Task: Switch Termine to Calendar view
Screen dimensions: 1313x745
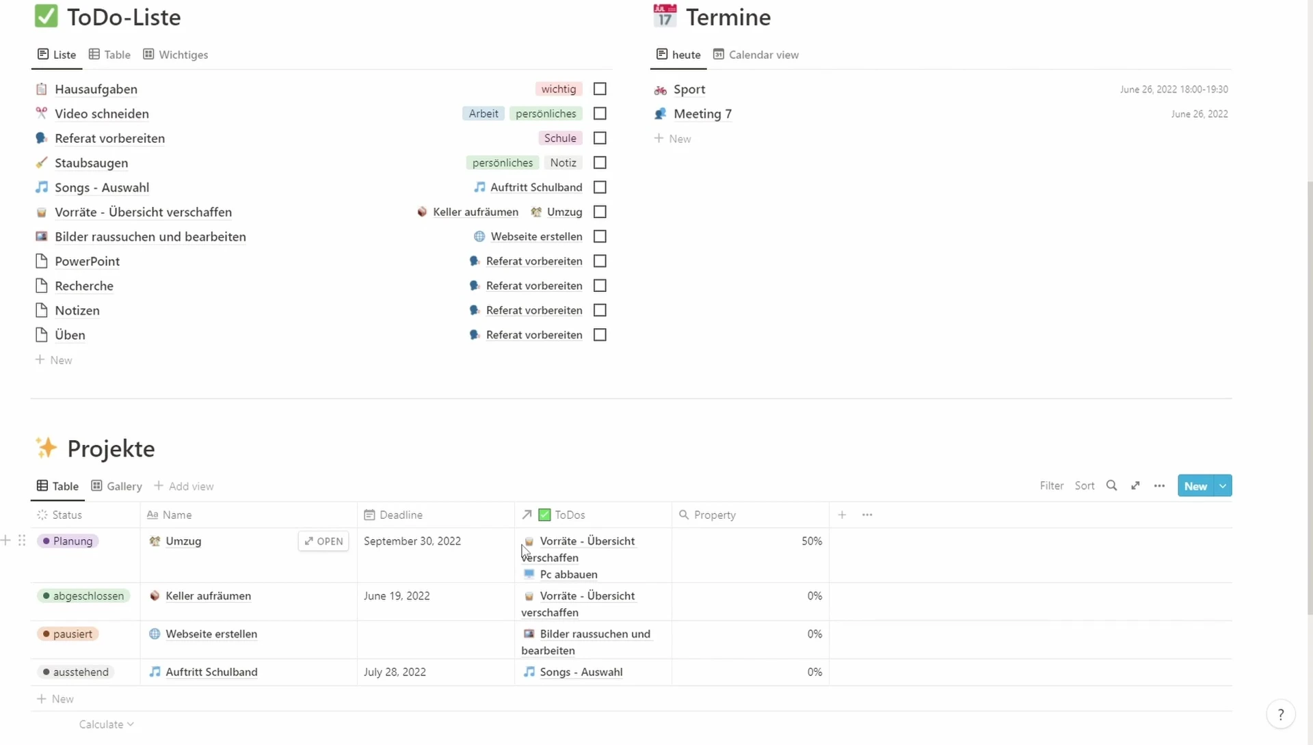Action: tap(756, 55)
